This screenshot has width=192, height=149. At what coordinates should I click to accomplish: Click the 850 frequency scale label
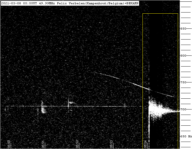pos(183,28)
